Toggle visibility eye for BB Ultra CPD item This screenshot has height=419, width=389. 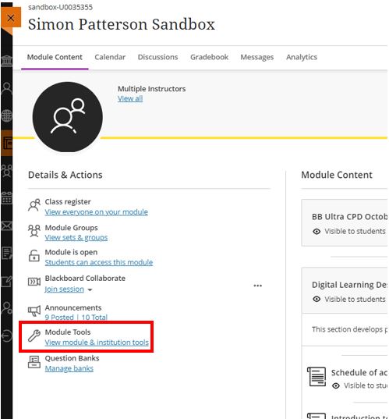317,232
